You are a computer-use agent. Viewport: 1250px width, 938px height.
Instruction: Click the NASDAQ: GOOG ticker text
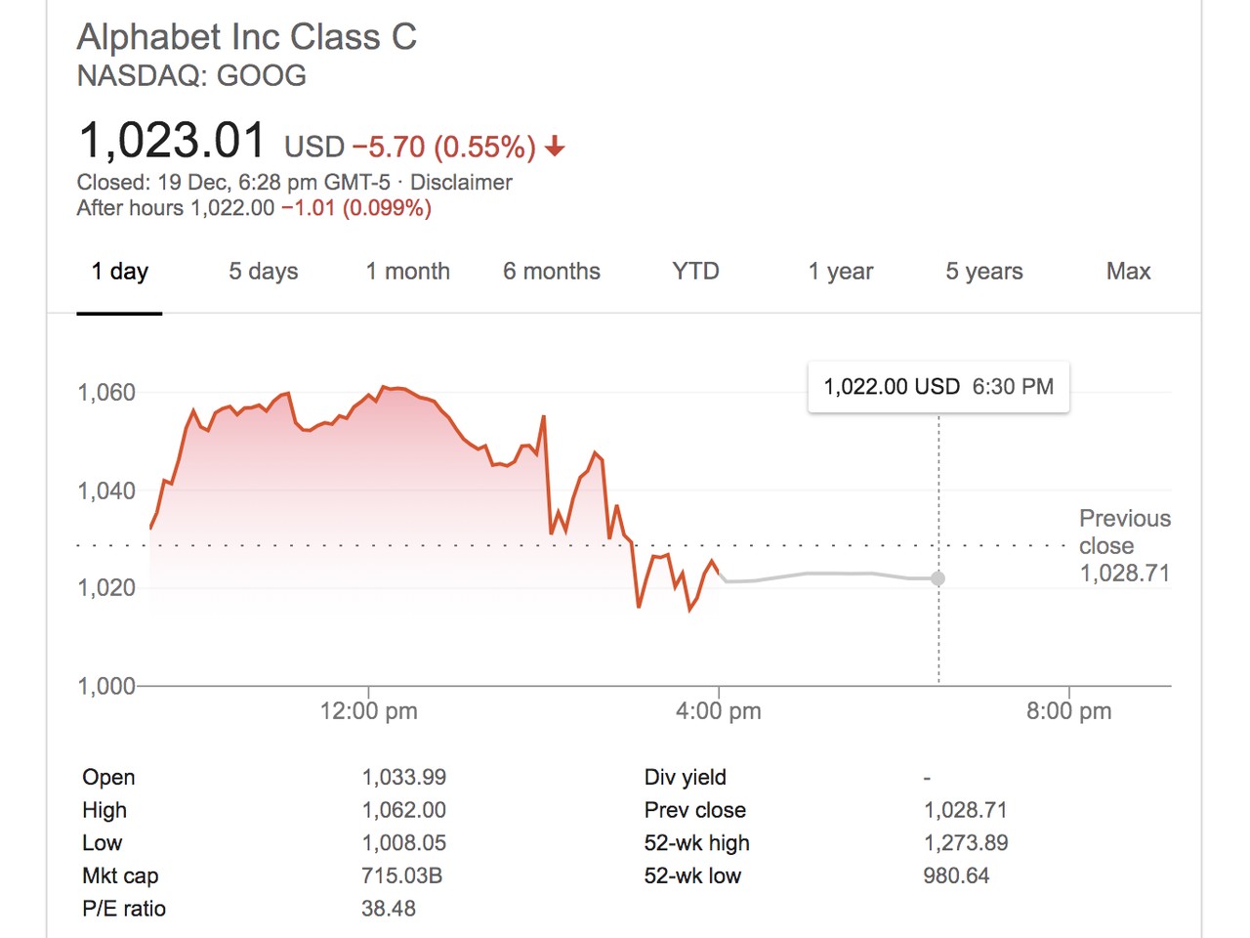tap(191, 75)
